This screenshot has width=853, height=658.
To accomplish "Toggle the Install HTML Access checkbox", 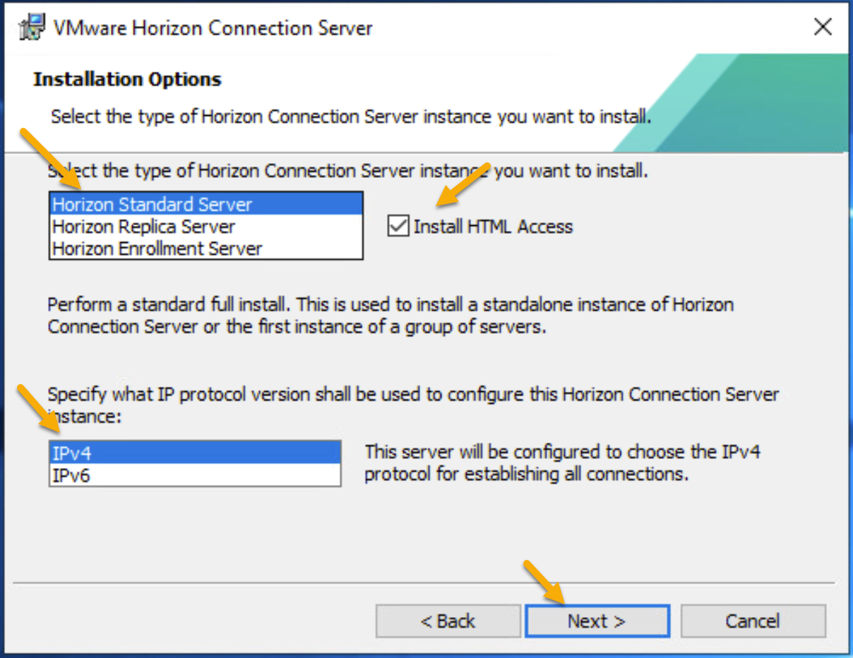I will coord(398,227).
